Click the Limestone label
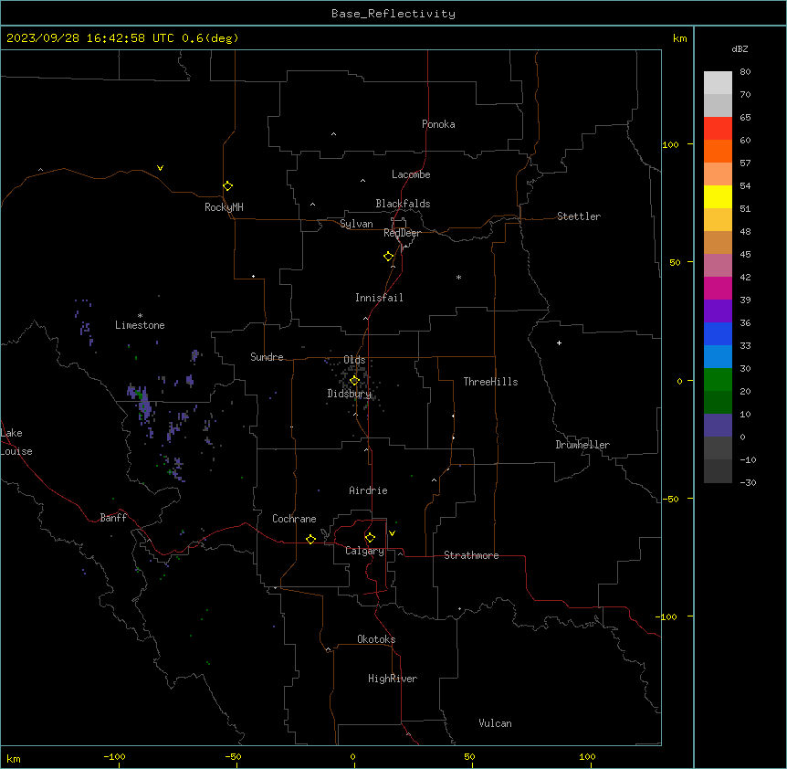This screenshot has width=787, height=769. (x=140, y=325)
